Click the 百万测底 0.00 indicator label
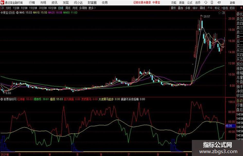This screenshot has height=156, width=243. 72,99
